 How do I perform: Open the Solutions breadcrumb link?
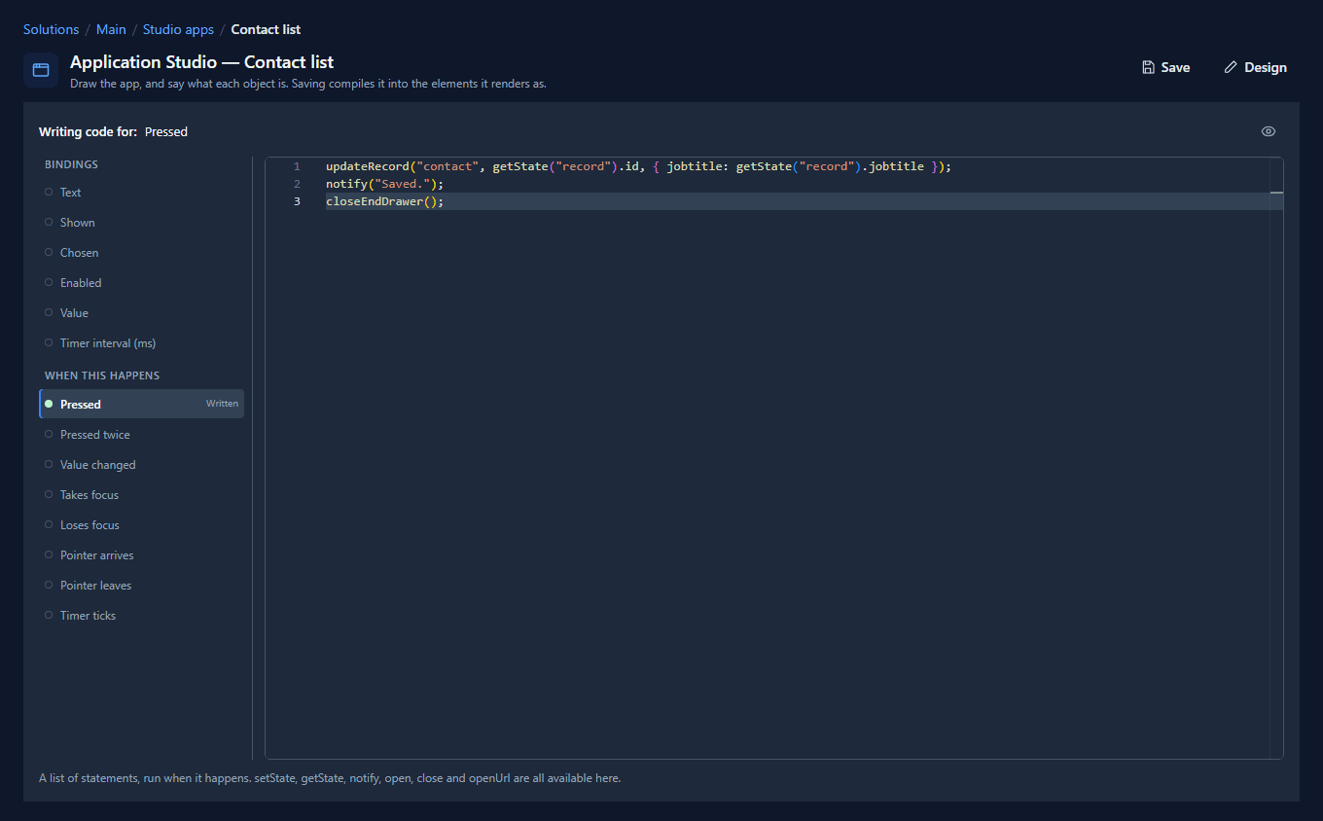(51, 29)
